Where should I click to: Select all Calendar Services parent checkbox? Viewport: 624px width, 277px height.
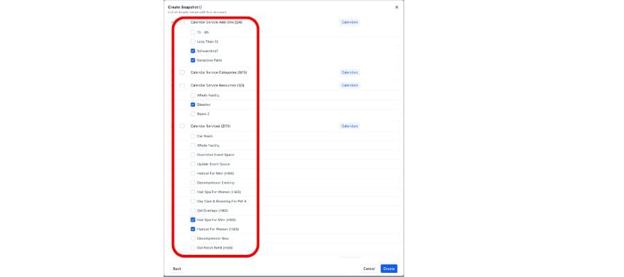pos(182,126)
